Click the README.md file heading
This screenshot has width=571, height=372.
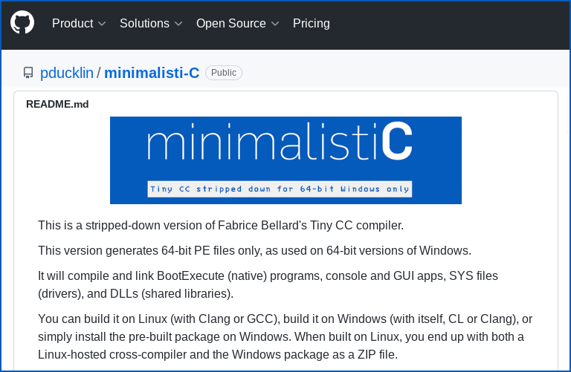(57, 104)
